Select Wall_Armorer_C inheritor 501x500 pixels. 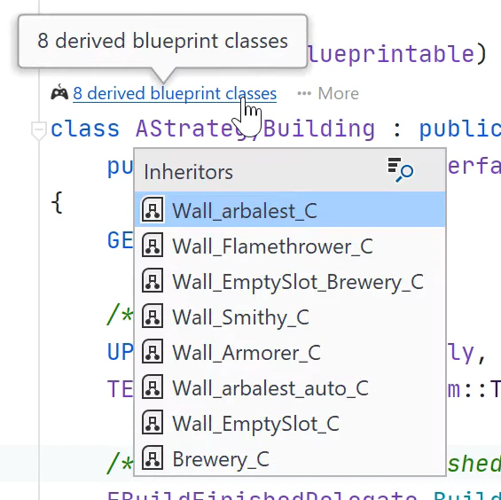click(290, 352)
